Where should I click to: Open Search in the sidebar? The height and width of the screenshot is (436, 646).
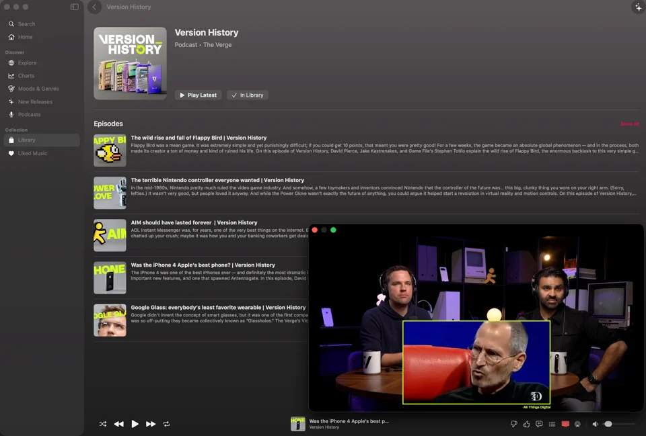tap(22, 24)
